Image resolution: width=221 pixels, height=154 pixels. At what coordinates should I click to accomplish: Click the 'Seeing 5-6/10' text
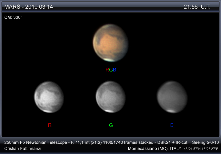click(205, 142)
